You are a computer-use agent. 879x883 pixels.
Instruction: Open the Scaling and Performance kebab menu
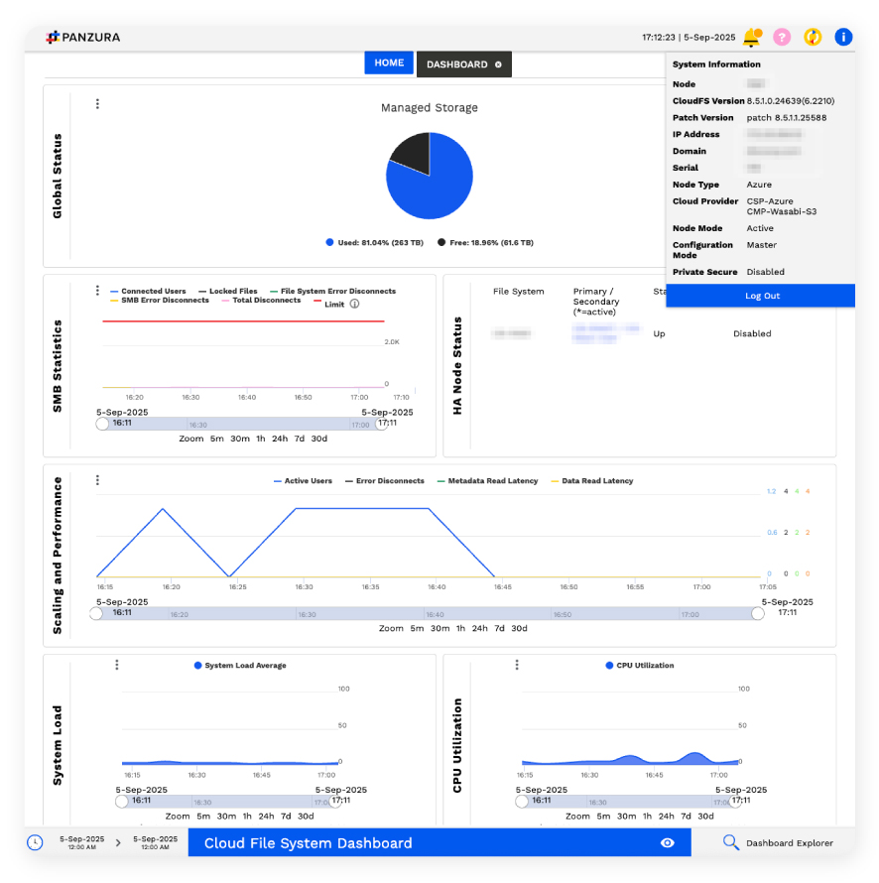[97, 480]
